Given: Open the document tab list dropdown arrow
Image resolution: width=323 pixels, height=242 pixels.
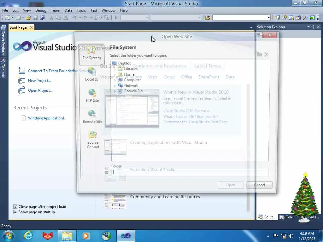Looking at the screenshot, I should 251,28.
